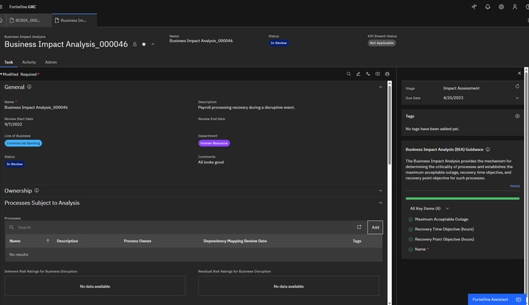This screenshot has width=529, height=305.
Task: Click Dependency Mapping Review Date column header
Action: coord(235,241)
